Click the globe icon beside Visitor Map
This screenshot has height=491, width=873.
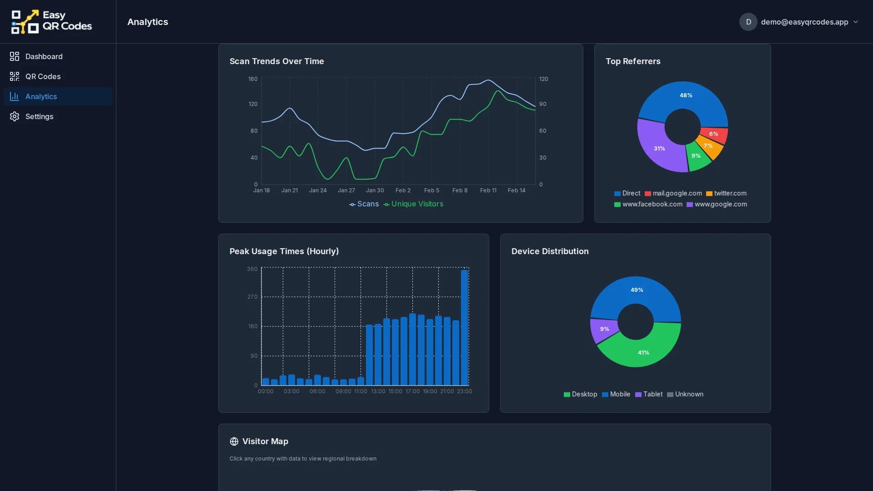[x=234, y=441]
